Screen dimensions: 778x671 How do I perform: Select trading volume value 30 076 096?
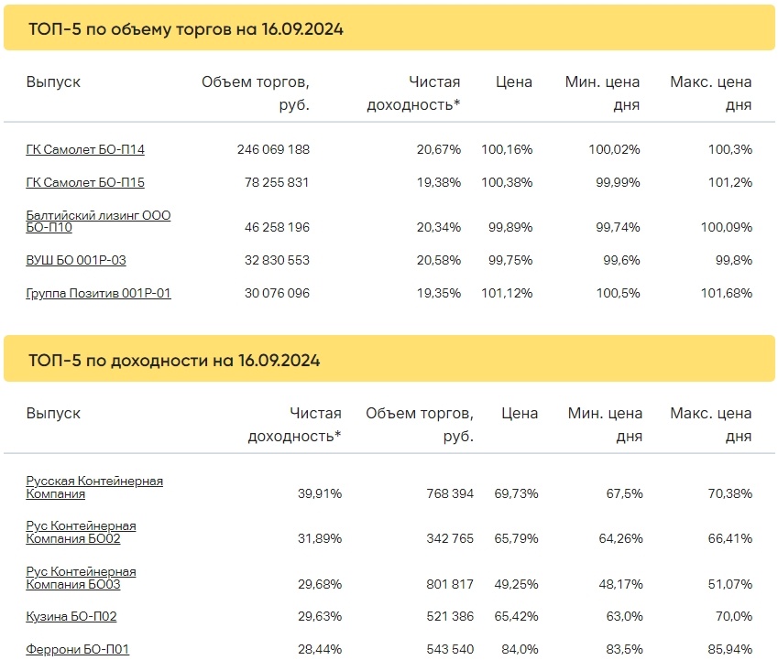[x=277, y=293]
